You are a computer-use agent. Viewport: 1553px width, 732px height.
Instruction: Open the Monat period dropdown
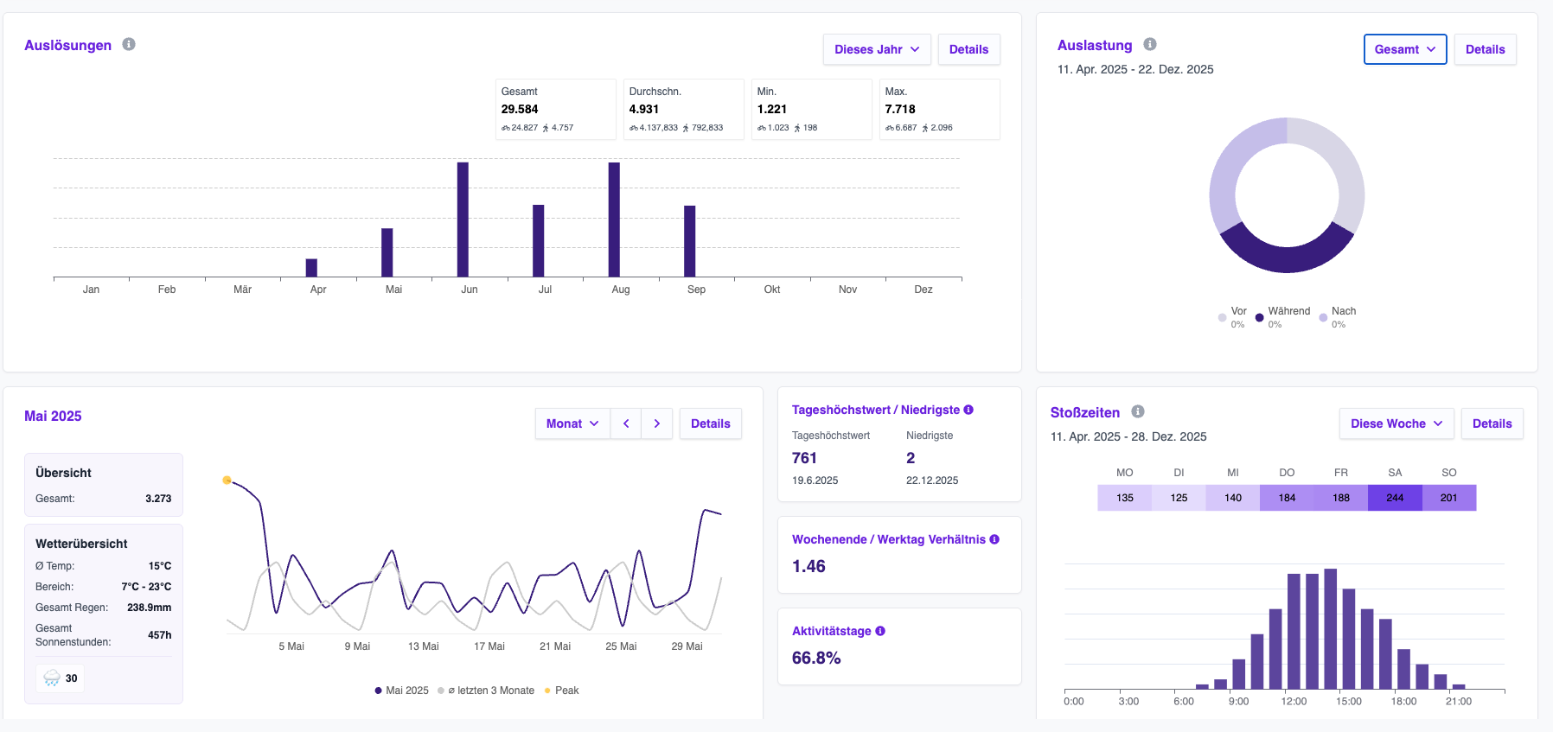pyautogui.click(x=572, y=423)
